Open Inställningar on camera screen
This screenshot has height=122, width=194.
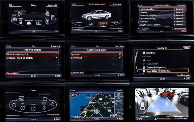[x=182, y=118]
